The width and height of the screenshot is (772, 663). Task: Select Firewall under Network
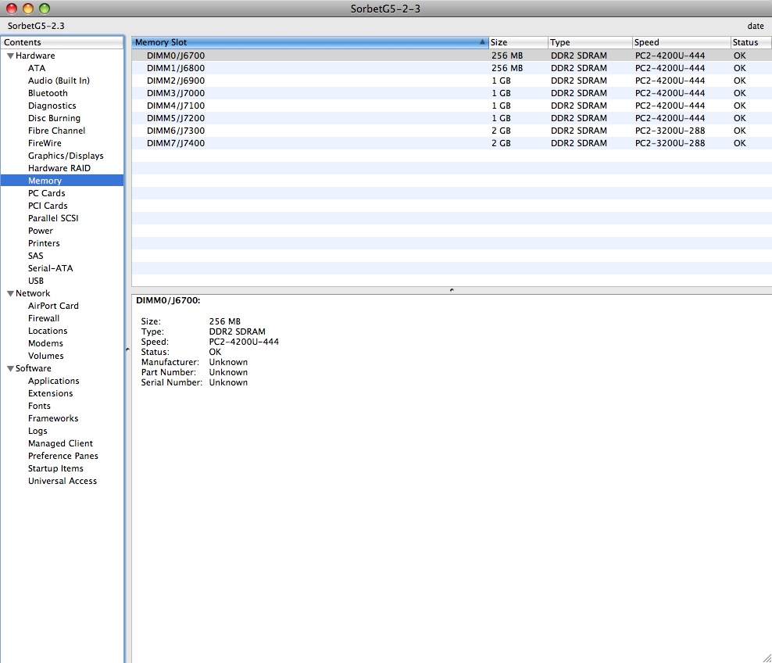44,319
